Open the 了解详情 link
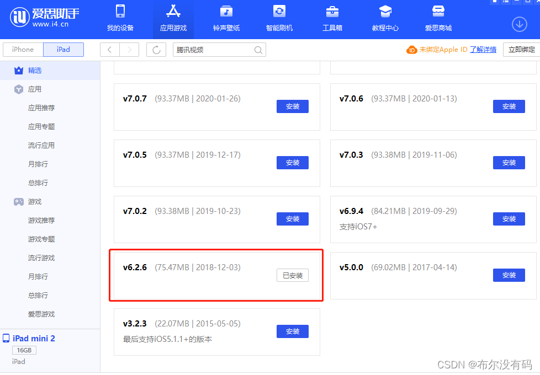Image resolution: width=540 pixels, height=375 pixels. [x=483, y=50]
